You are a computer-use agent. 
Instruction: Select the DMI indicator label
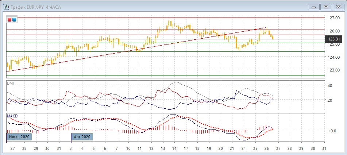click(x=11, y=84)
